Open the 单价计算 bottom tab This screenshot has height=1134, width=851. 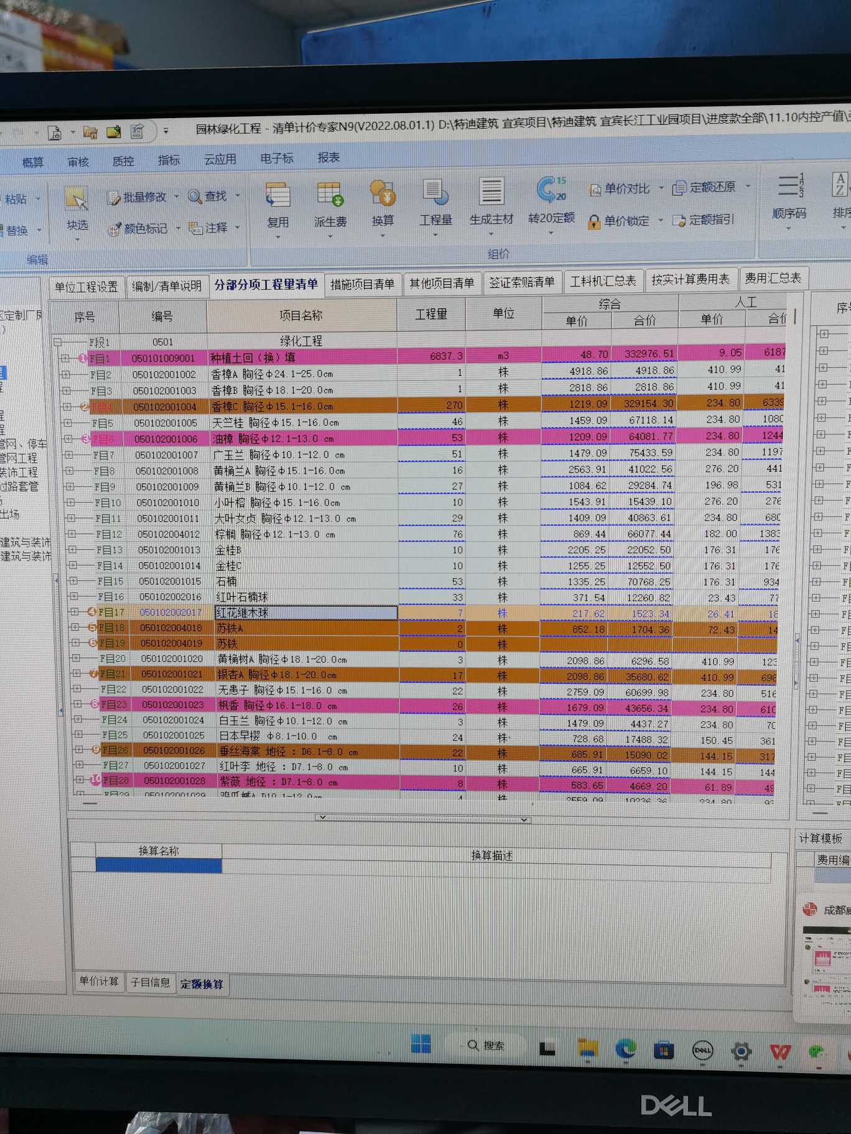99,981
